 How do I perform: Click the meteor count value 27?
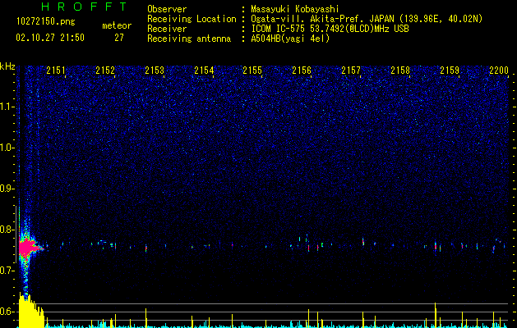(119, 38)
